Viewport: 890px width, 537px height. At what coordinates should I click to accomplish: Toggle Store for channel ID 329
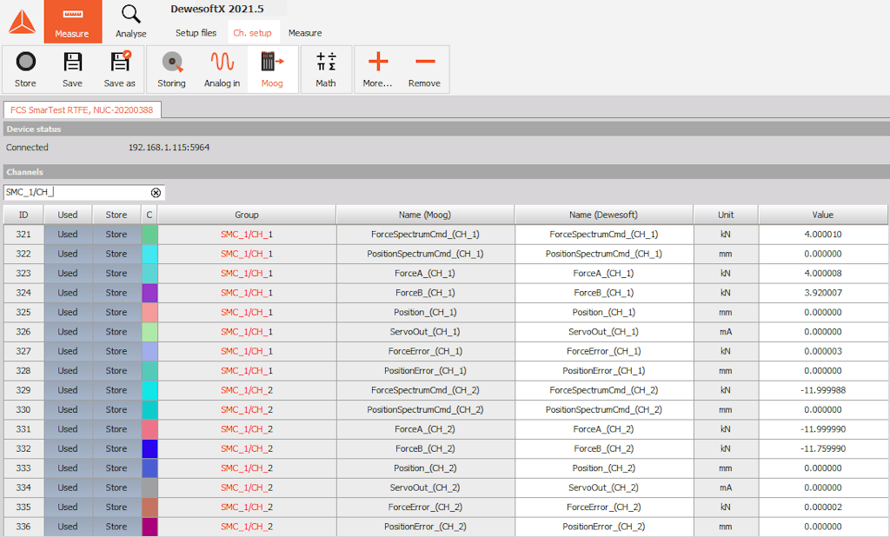tap(116, 390)
